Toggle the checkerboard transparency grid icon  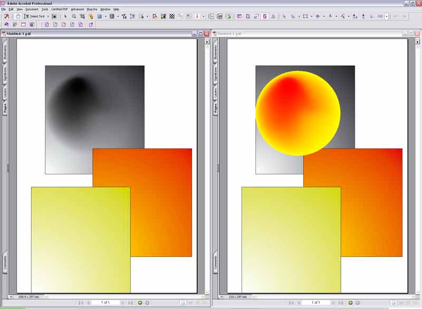coord(172,16)
